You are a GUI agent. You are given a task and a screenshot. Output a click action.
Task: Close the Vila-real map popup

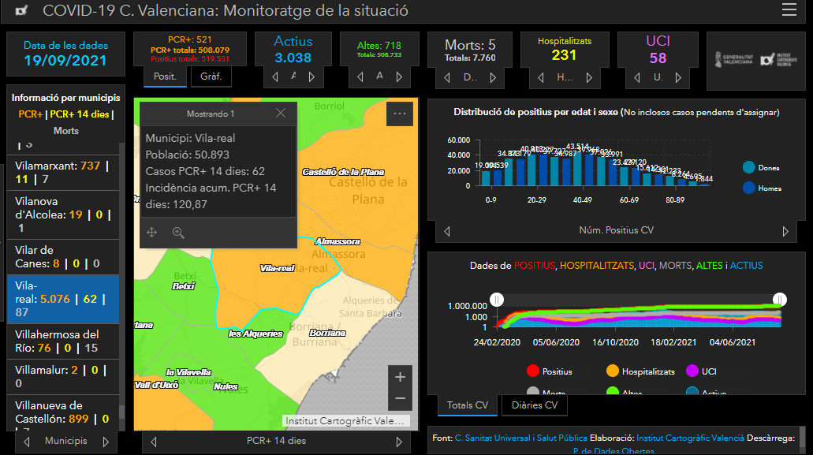pos(281,114)
